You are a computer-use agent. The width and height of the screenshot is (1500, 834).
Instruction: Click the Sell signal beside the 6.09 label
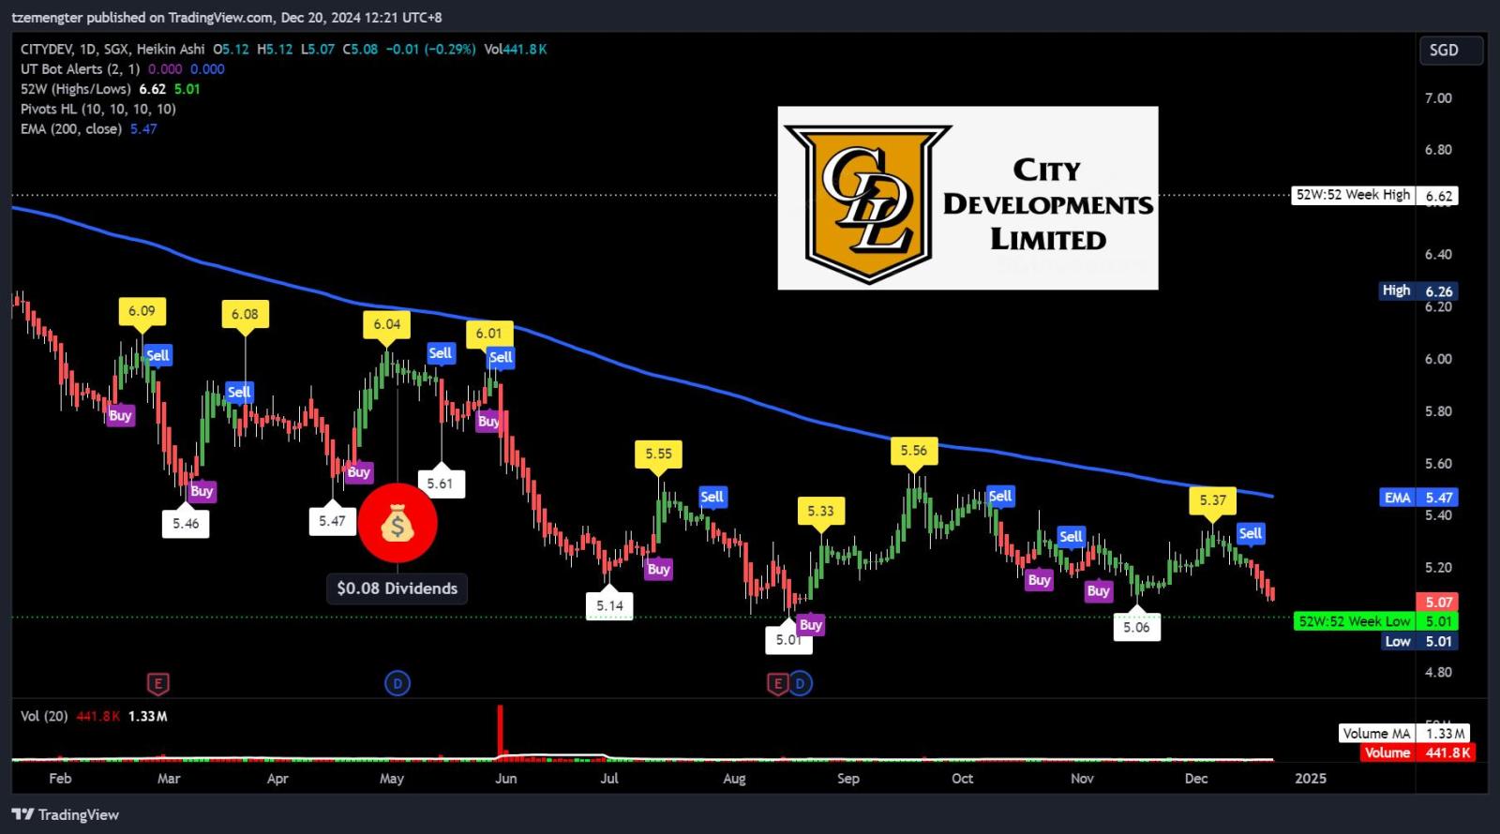click(x=158, y=355)
